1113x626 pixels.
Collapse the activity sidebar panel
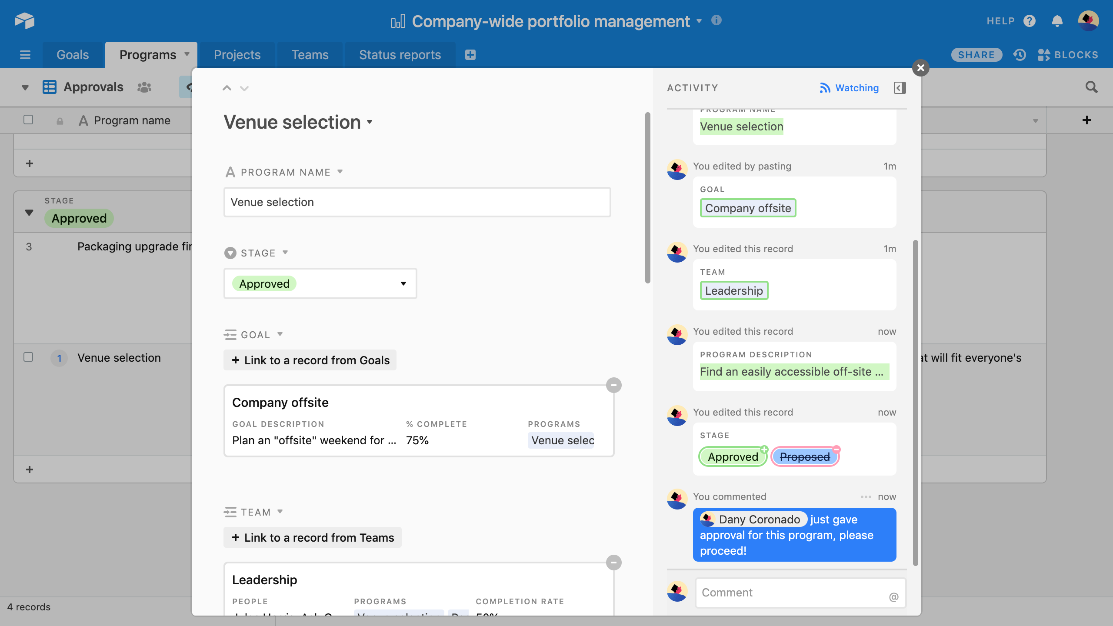click(900, 88)
